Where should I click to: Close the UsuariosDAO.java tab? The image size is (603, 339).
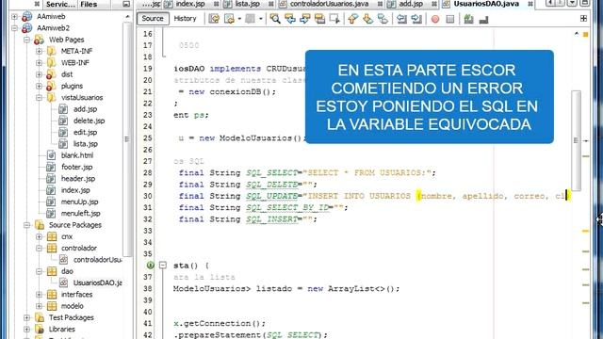[530, 4]
